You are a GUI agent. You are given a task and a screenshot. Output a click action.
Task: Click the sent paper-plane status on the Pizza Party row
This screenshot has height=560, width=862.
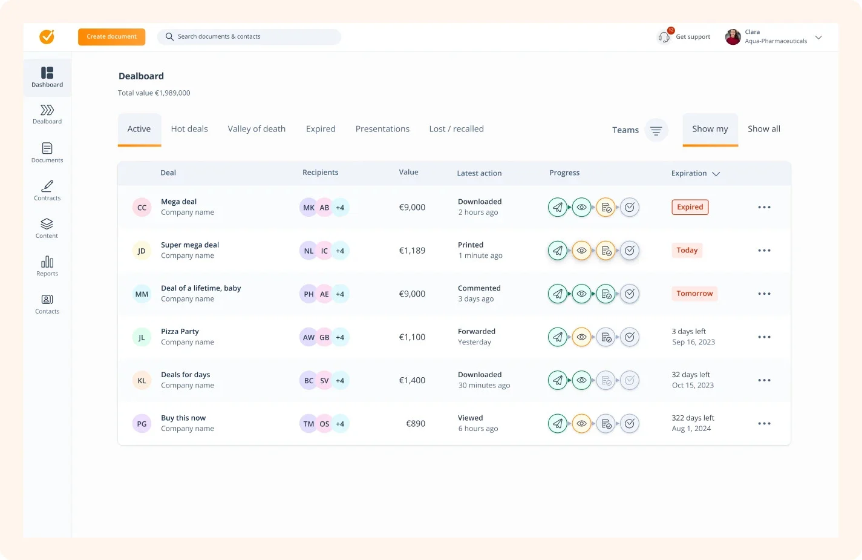(557, 337)
